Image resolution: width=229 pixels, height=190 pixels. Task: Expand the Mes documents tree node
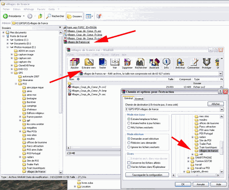[x=3, y=32]
